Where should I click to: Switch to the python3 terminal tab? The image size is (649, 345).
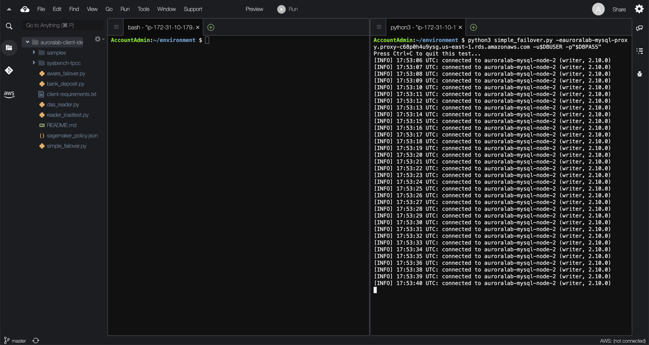423,27
